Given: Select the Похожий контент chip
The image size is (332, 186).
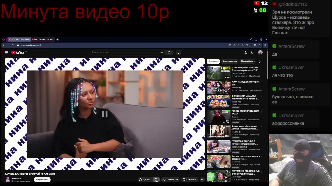Looking at the screenshot, I should point(248,61).
